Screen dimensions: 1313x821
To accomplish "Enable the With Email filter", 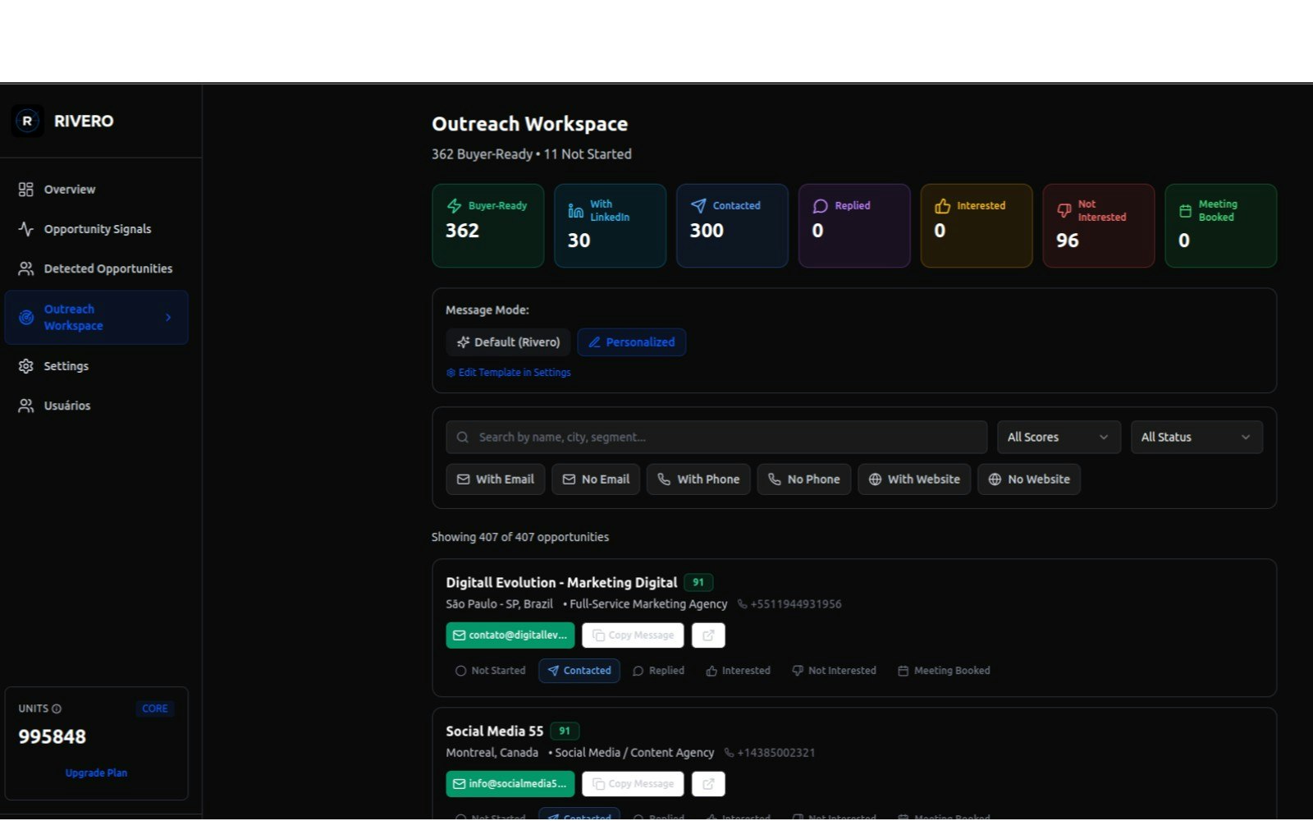I will 495,479.
